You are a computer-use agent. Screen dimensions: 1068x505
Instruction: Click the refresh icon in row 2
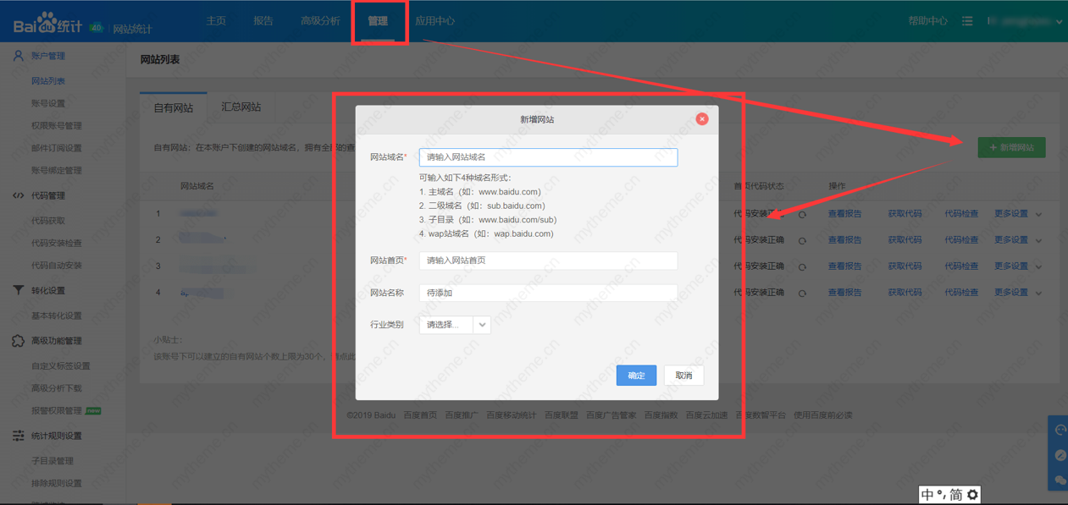(802, 240)
